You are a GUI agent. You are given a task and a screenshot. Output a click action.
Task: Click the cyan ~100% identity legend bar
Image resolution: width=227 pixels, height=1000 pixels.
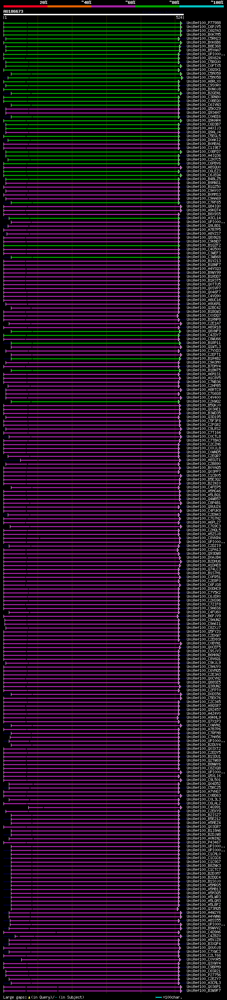point(201,6)
